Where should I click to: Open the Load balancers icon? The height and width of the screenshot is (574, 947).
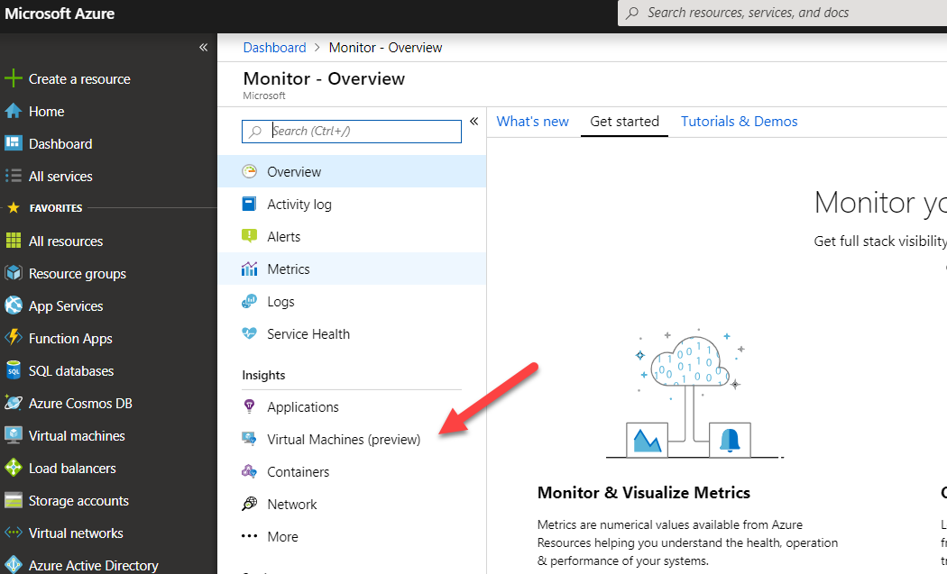13,469
